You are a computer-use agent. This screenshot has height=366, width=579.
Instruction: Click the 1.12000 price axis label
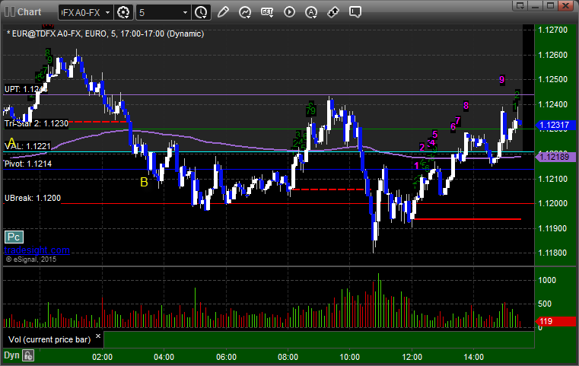(x=553, y=203)
